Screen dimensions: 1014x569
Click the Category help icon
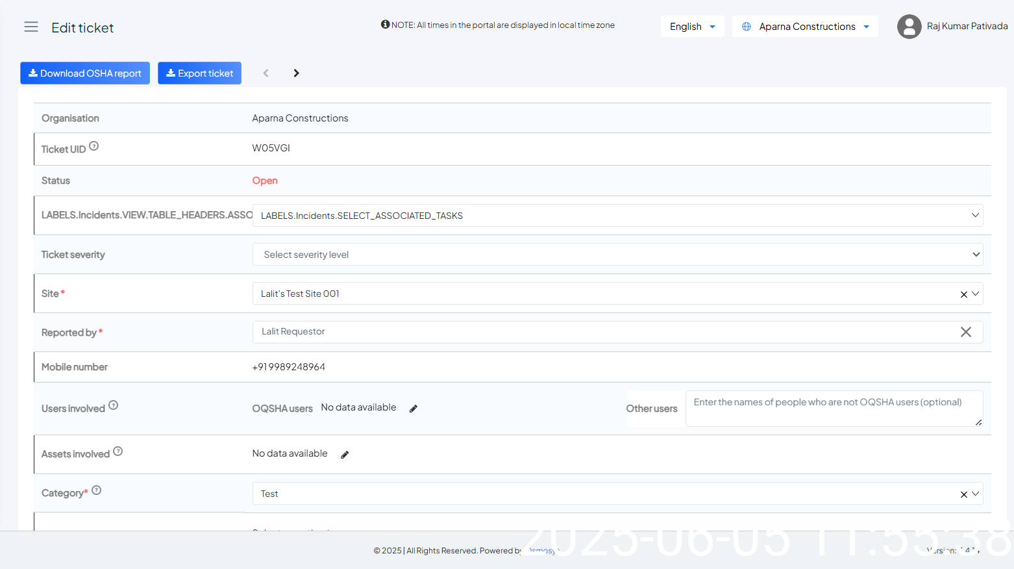pyautogui.click(x=97, y=490)
